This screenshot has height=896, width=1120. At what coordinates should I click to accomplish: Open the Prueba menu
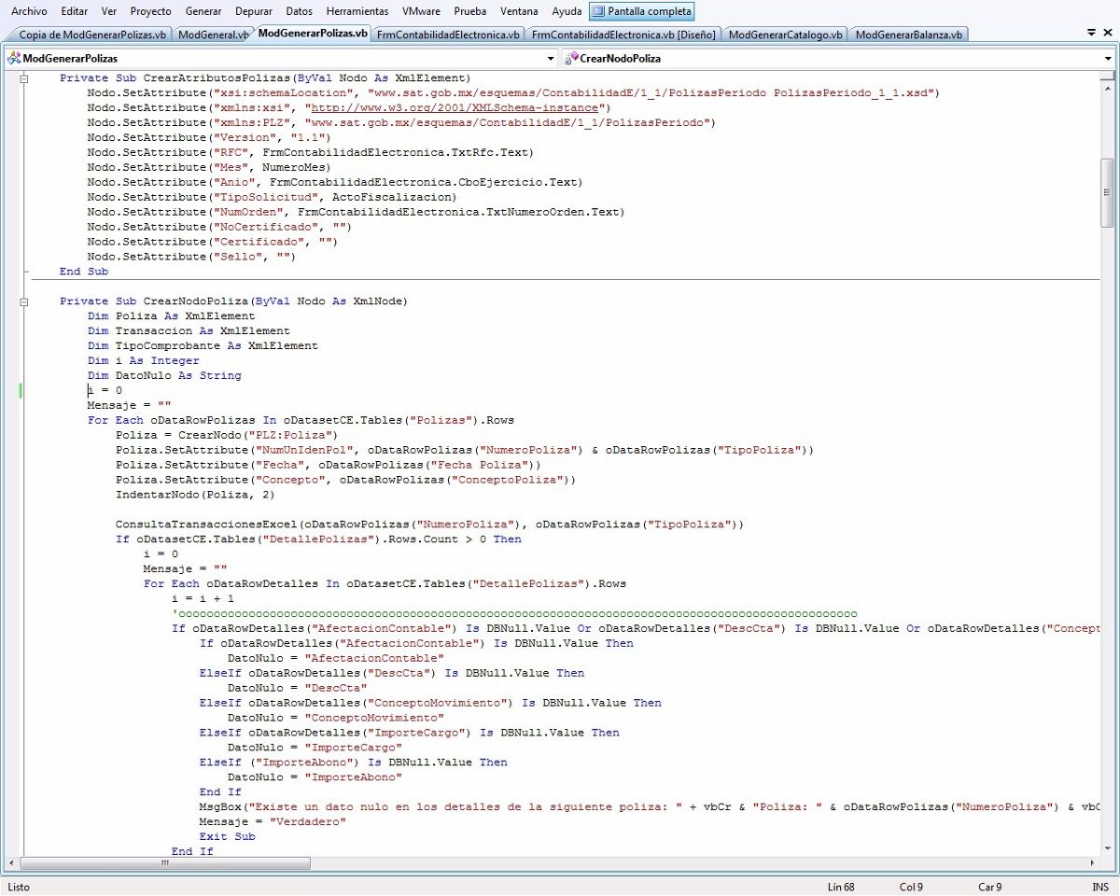click(x=470, y=11)
